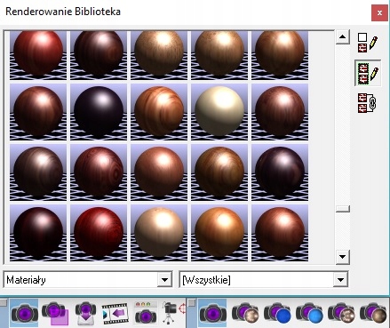Select the dark purple-black sphere in second row
The width and height of the screenshot is (390, 328).
(99, 112)
